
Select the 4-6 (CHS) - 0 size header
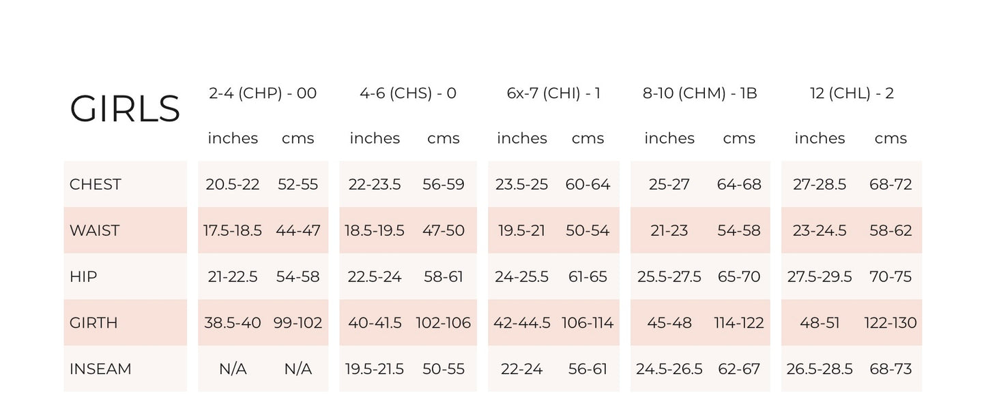(408, 93)
